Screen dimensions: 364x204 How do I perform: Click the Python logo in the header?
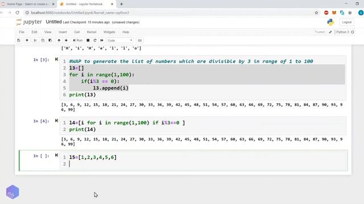click(330, 22)
